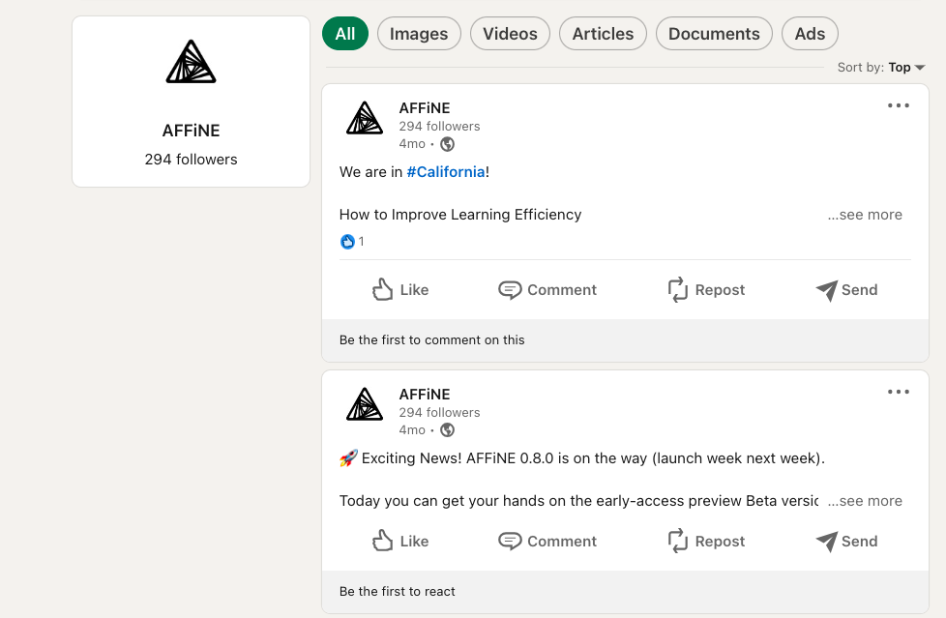Screen dimensions: 946x618
Task: Repost the California post
Action: point(706,290)
